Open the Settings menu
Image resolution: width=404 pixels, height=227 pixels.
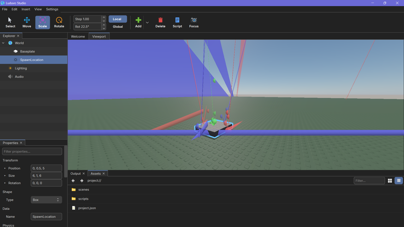(52, 9)
